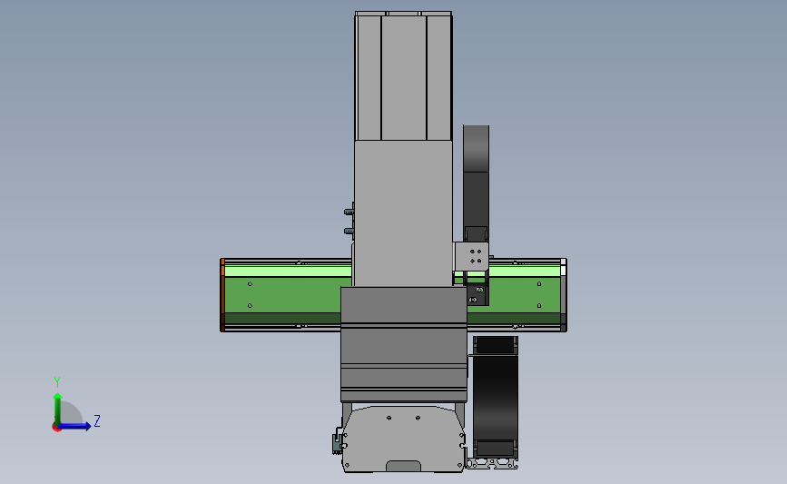Select the small green sensor at bottom left
The image size is (787, 484).
[337, 443]
